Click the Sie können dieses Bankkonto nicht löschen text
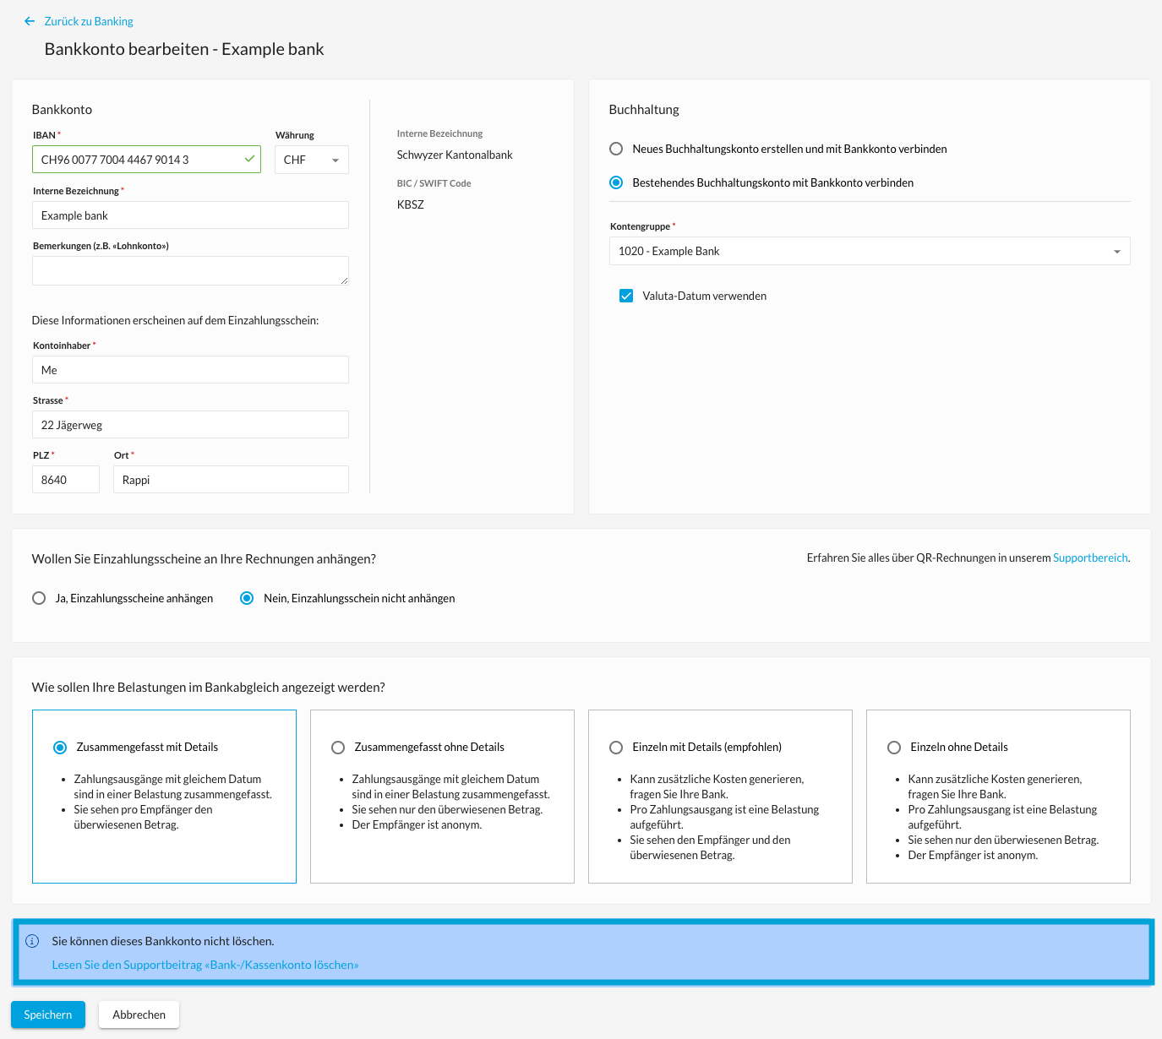 coord(163,941)
